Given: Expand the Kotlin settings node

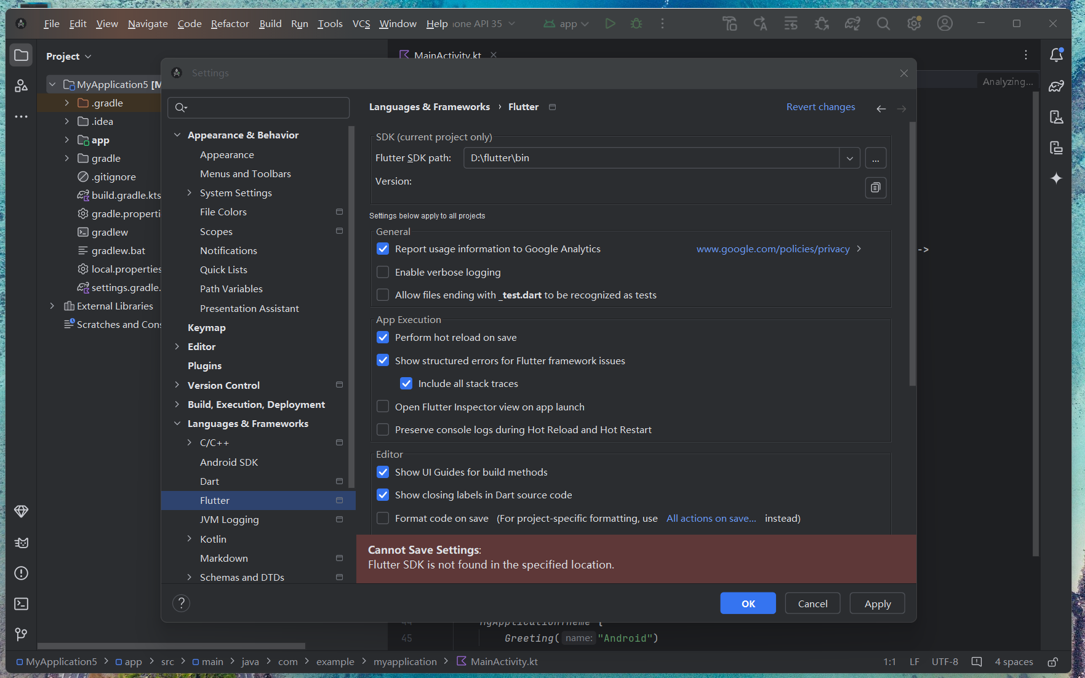Looking at the screenshot, I should click(190, 539).
